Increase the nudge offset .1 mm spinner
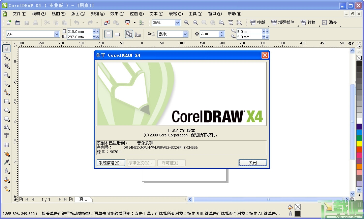Viewport: 364px width, 219px height. point(222,33)
